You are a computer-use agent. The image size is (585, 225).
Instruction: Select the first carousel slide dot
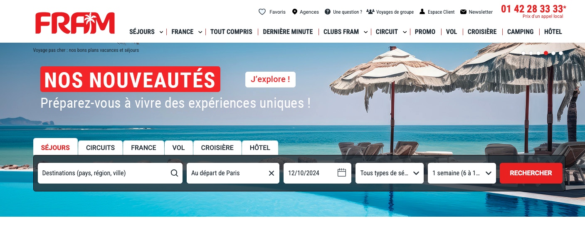click(523, 53)
